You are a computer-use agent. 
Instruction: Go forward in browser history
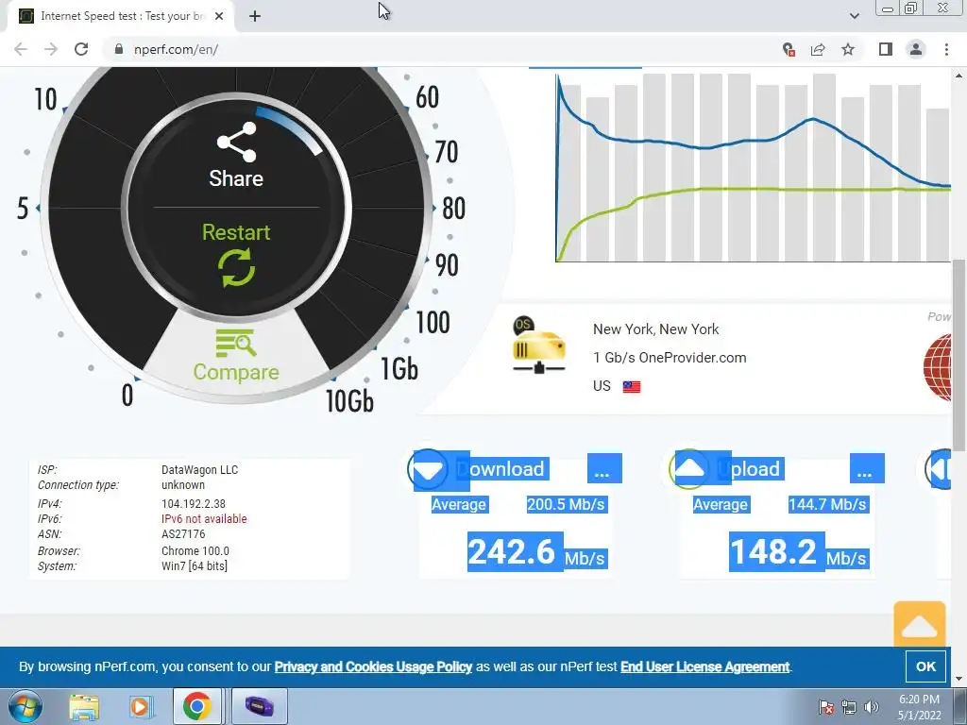pyautogui.click(x=51, y=49)
